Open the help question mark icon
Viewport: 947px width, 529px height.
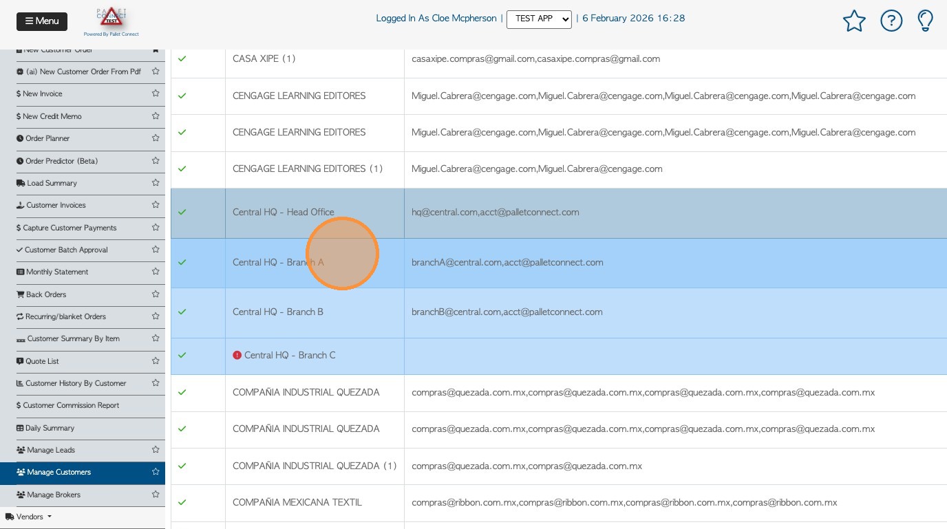(x=891, y=21)
